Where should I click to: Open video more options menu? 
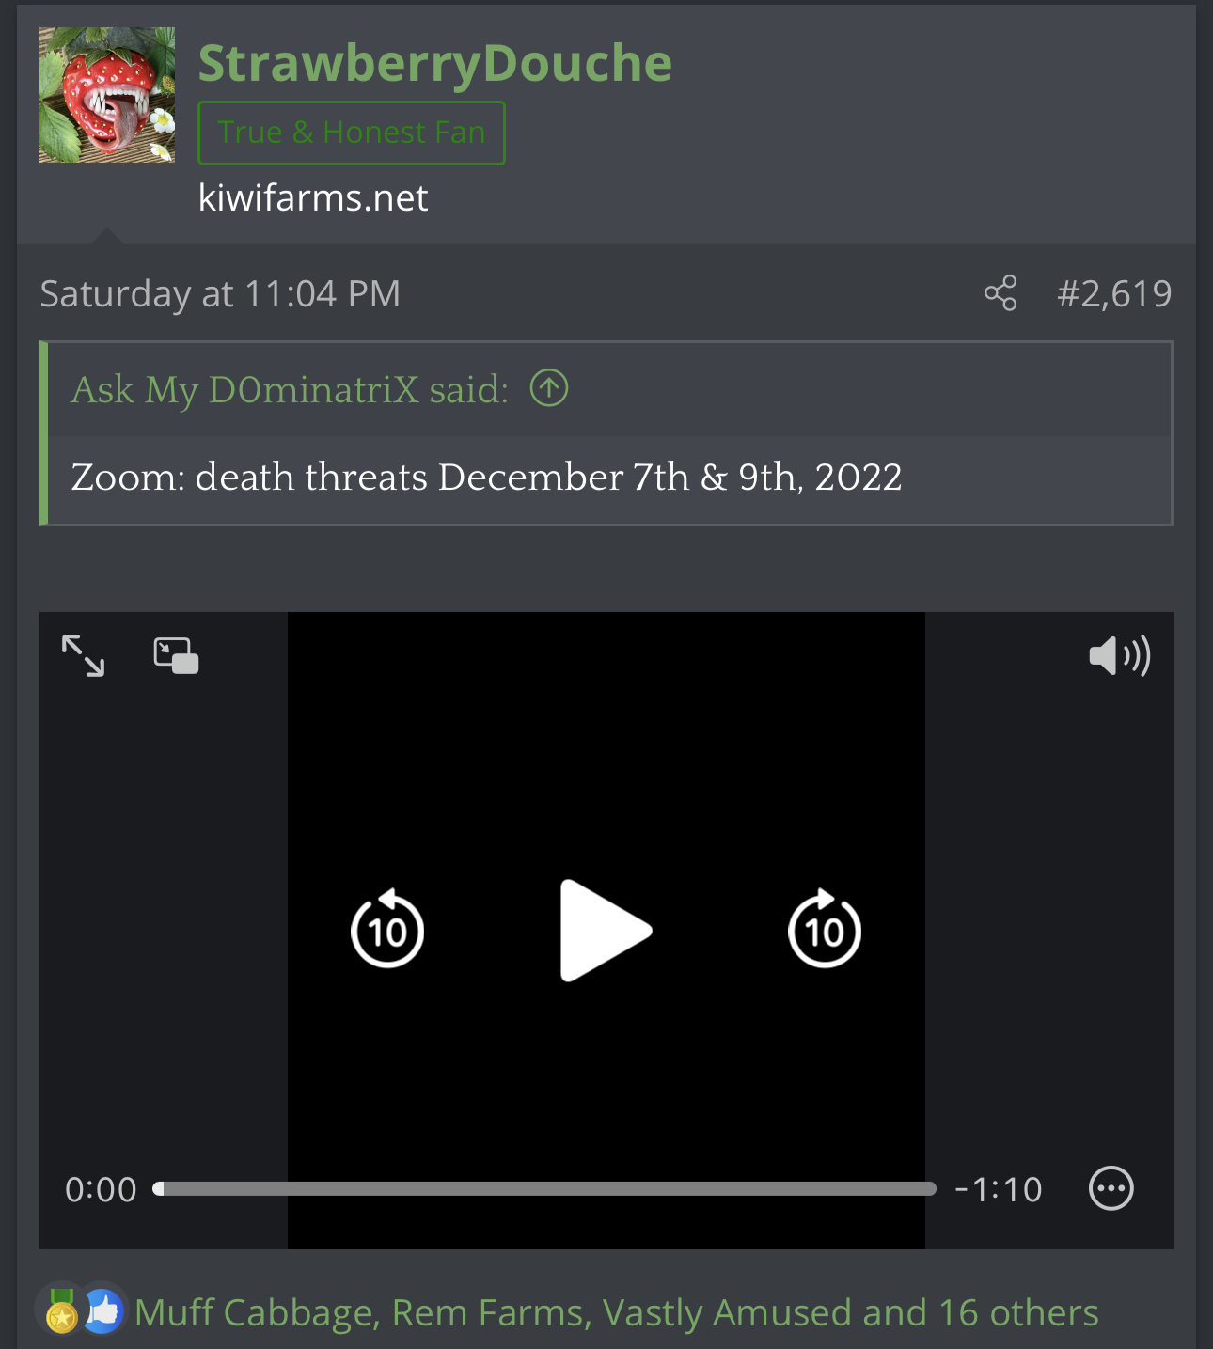[x=1111, y=1189]
